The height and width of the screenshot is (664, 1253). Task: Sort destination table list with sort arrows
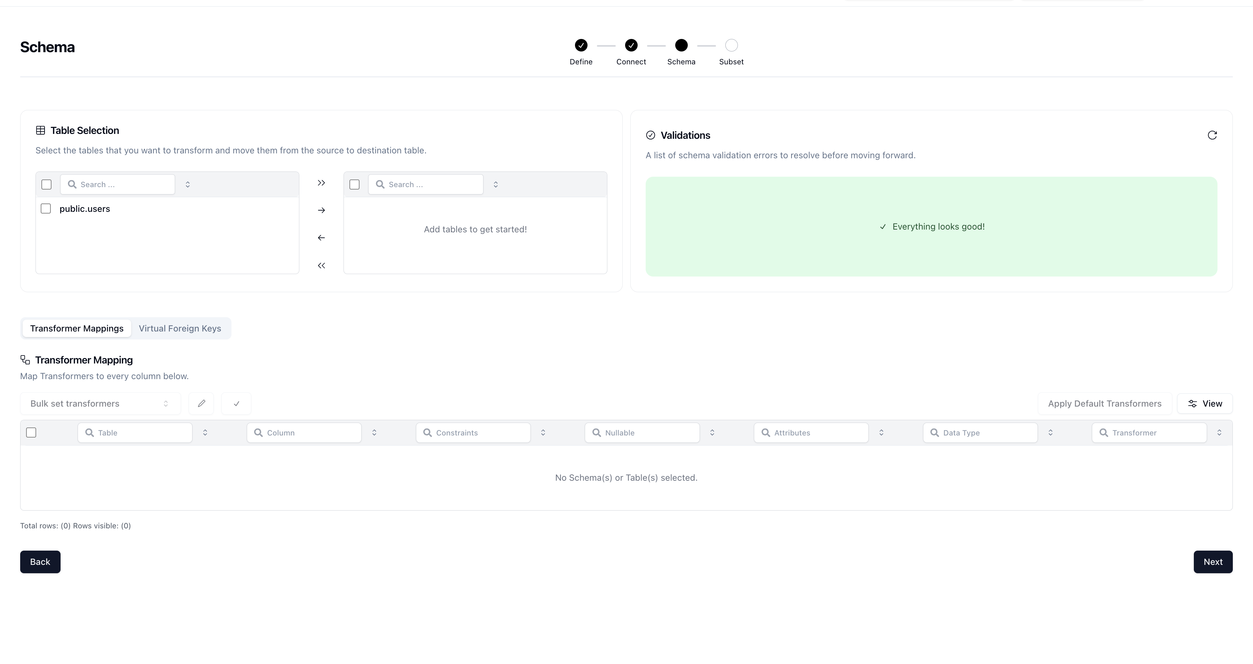tap(496, 184)
